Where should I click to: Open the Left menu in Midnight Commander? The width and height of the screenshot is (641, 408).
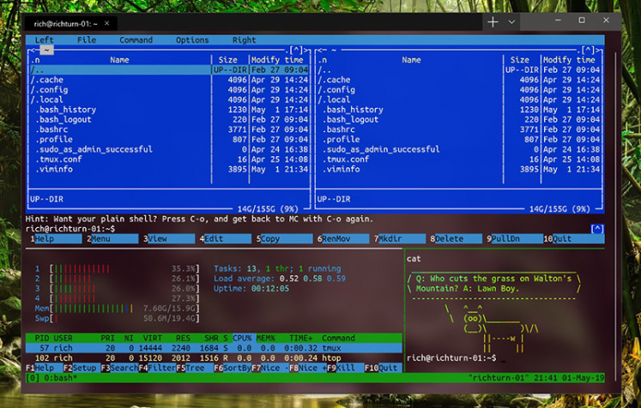(x=44, y=40)
